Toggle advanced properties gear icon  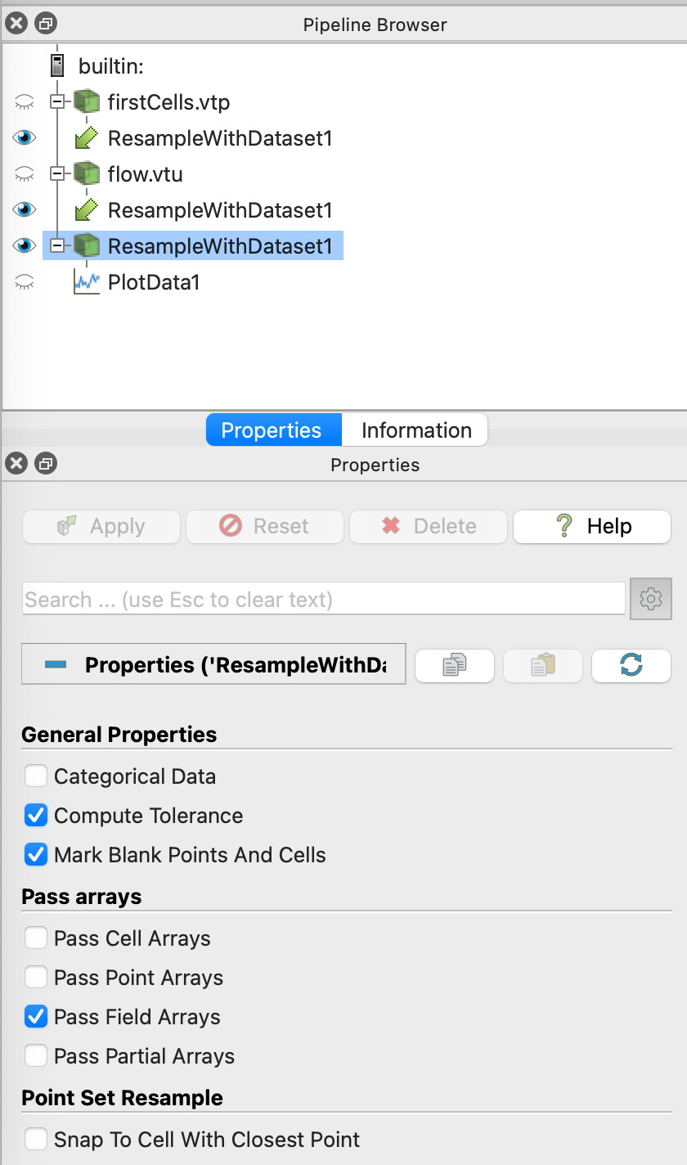tap(650, 600)
